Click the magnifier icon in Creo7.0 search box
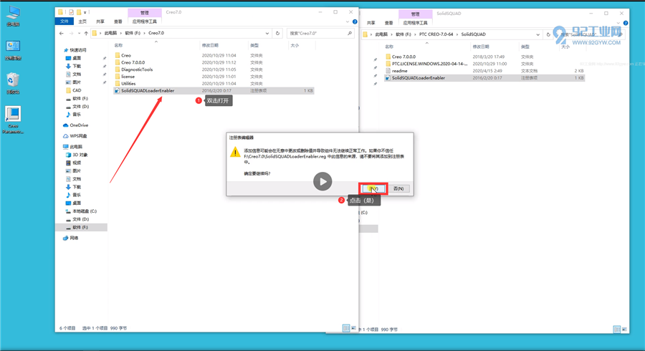This screenshot has width=645, height=351. coord(350,33)
